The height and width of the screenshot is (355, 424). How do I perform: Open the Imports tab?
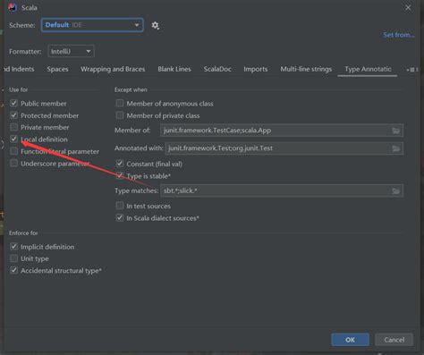[x=256, y=69]
